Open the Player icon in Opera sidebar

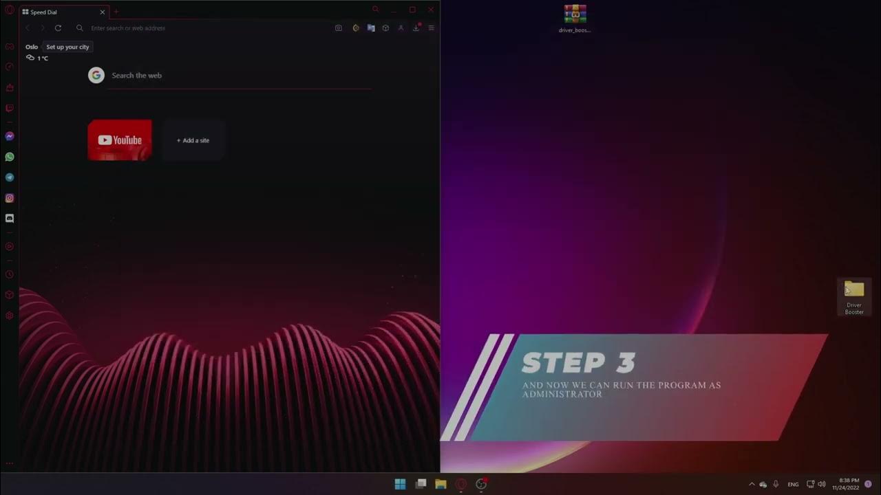10,246
